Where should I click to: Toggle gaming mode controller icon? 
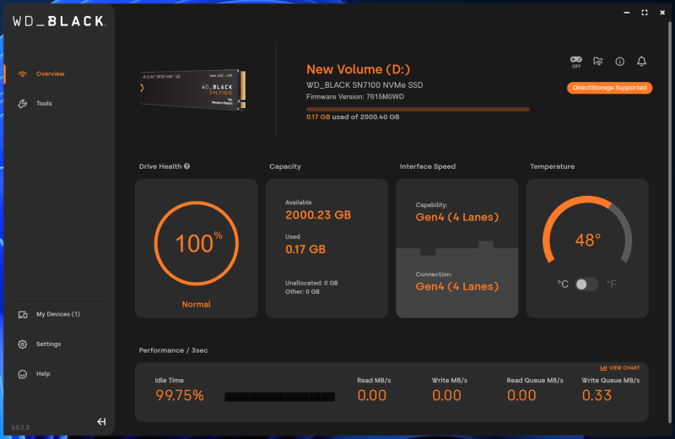click(576, 61)
